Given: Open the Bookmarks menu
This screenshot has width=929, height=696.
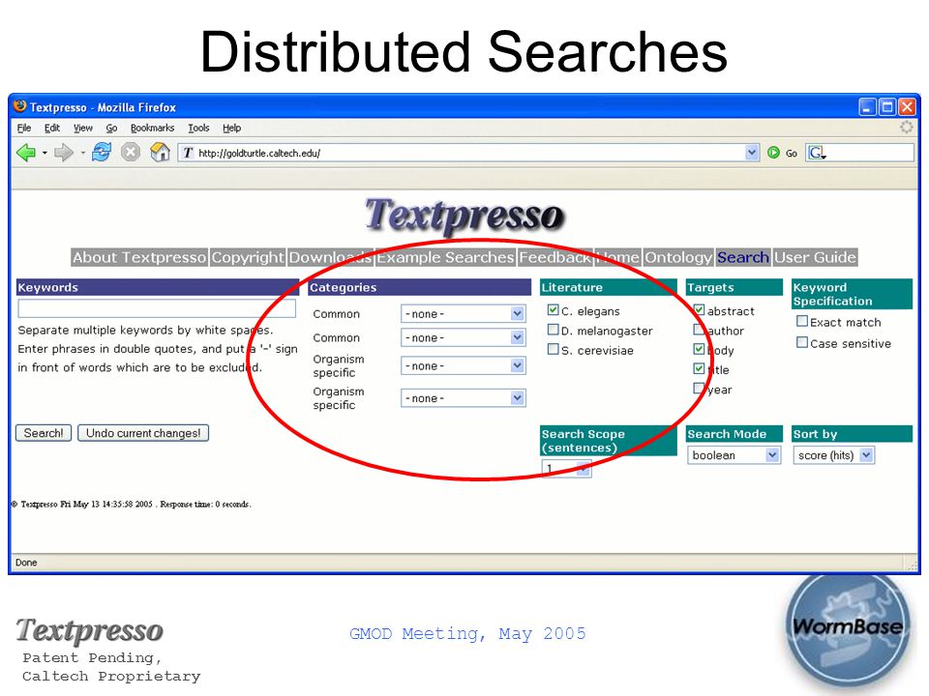Looking at the screenshot, I should click(x=152, y=128).
